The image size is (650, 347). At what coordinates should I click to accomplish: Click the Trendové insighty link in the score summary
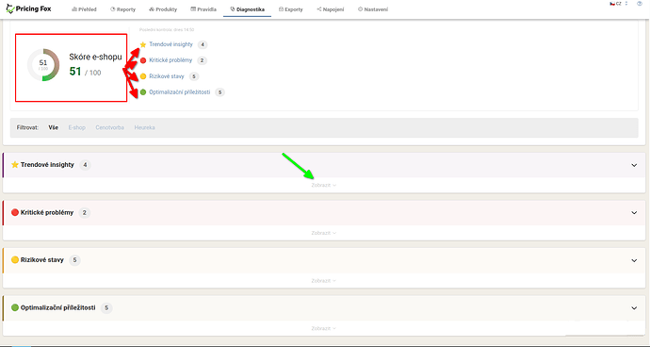click(171, 44)
